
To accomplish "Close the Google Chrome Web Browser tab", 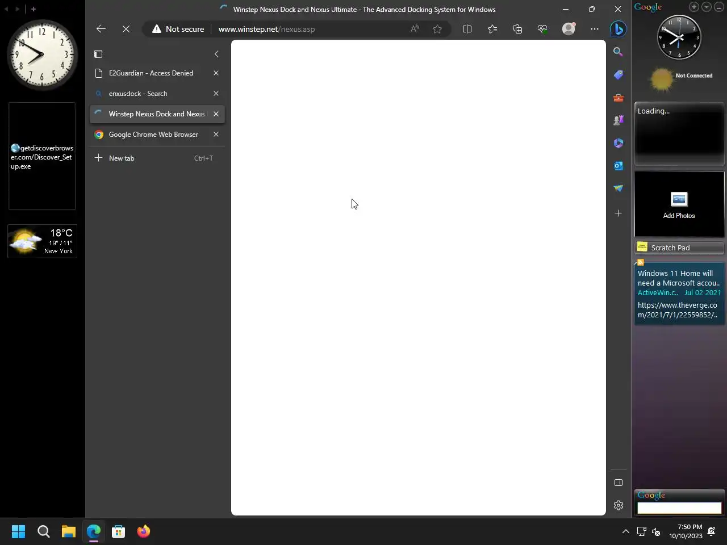I will 216,135.
